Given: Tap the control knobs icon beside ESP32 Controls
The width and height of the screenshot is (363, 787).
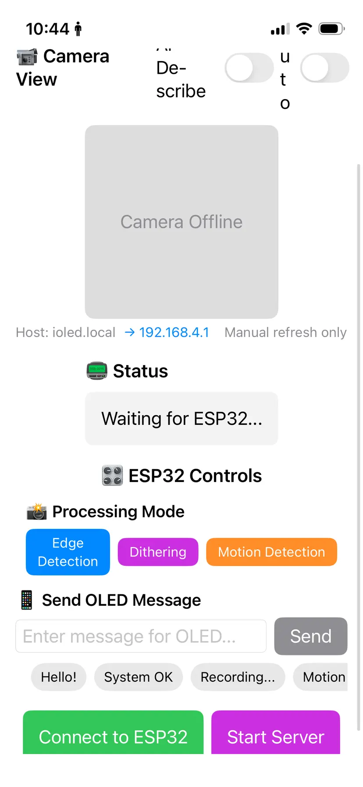Looking at the screenshot, I should (112, 476).
